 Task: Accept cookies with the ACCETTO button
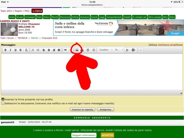tap(107, 135)
